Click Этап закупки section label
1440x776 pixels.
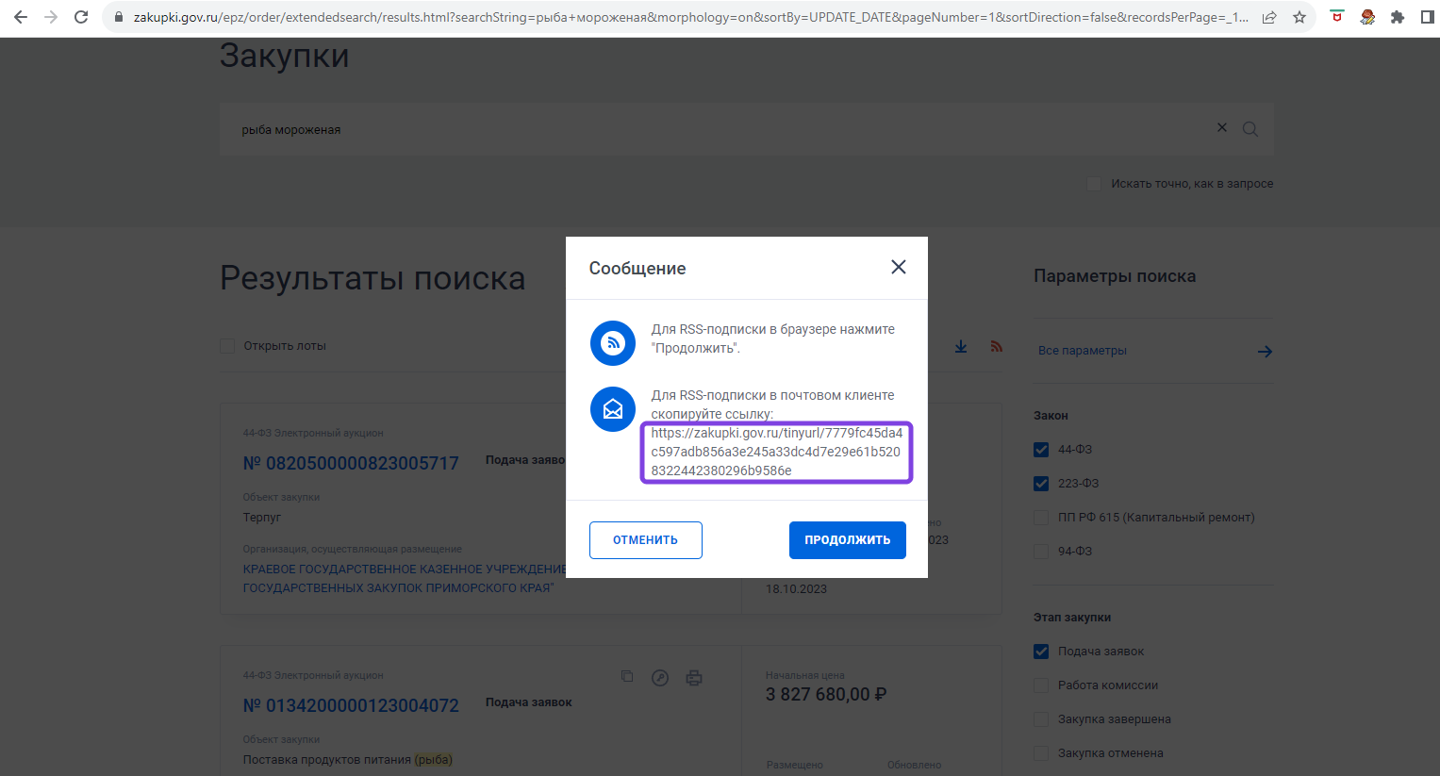(x=1072, y=618)
